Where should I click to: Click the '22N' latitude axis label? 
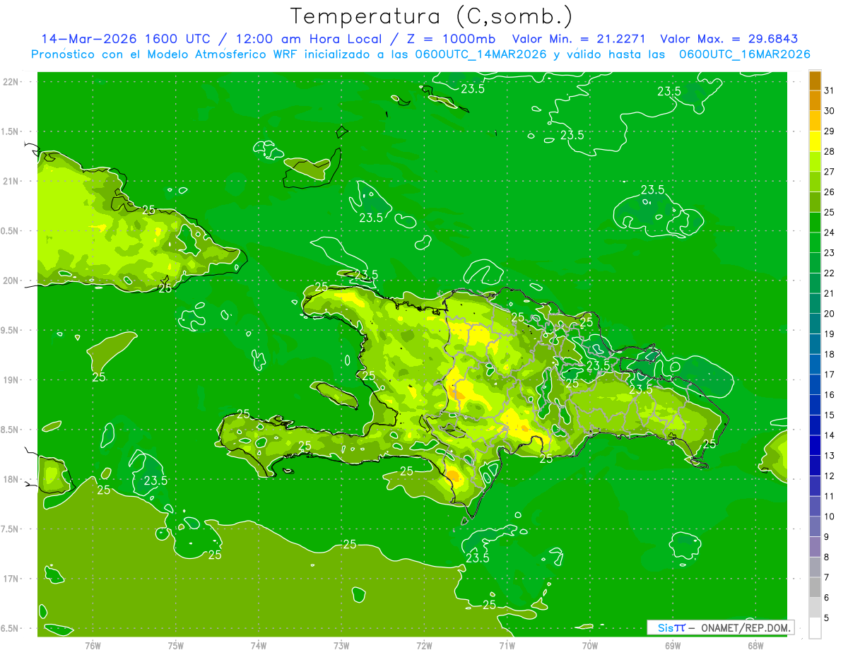tap(10, 82)
